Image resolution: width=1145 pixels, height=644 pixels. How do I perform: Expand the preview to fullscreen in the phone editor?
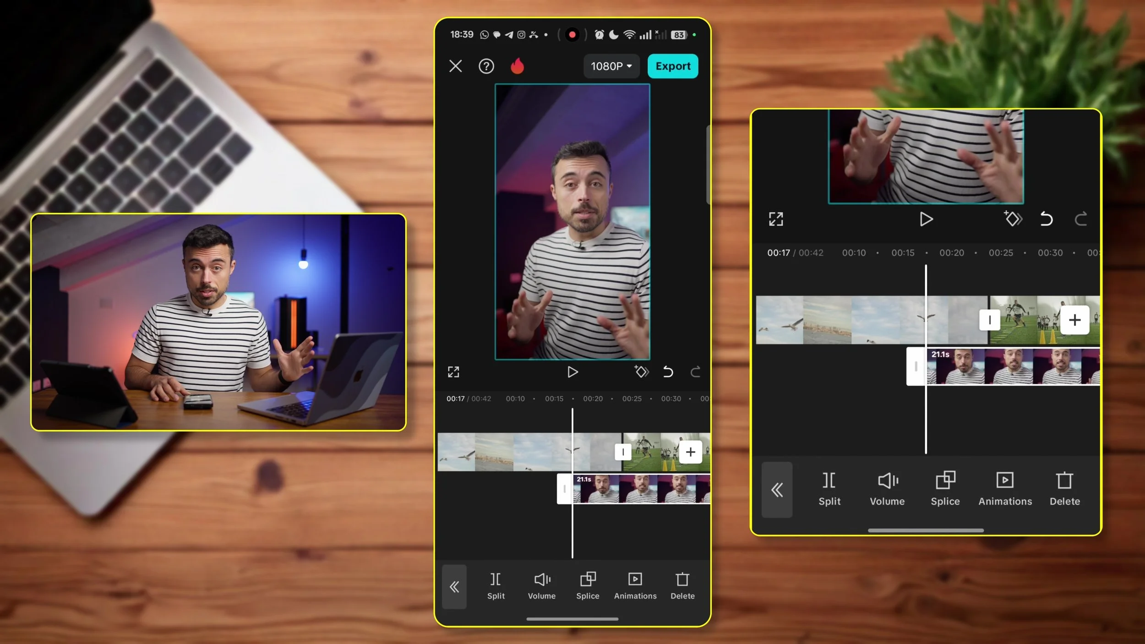[453, 371]
